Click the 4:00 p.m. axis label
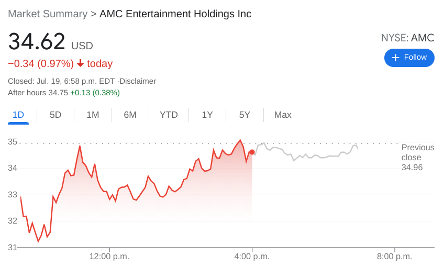Screen dimensions: 444x267 click(x=252, y=257)
